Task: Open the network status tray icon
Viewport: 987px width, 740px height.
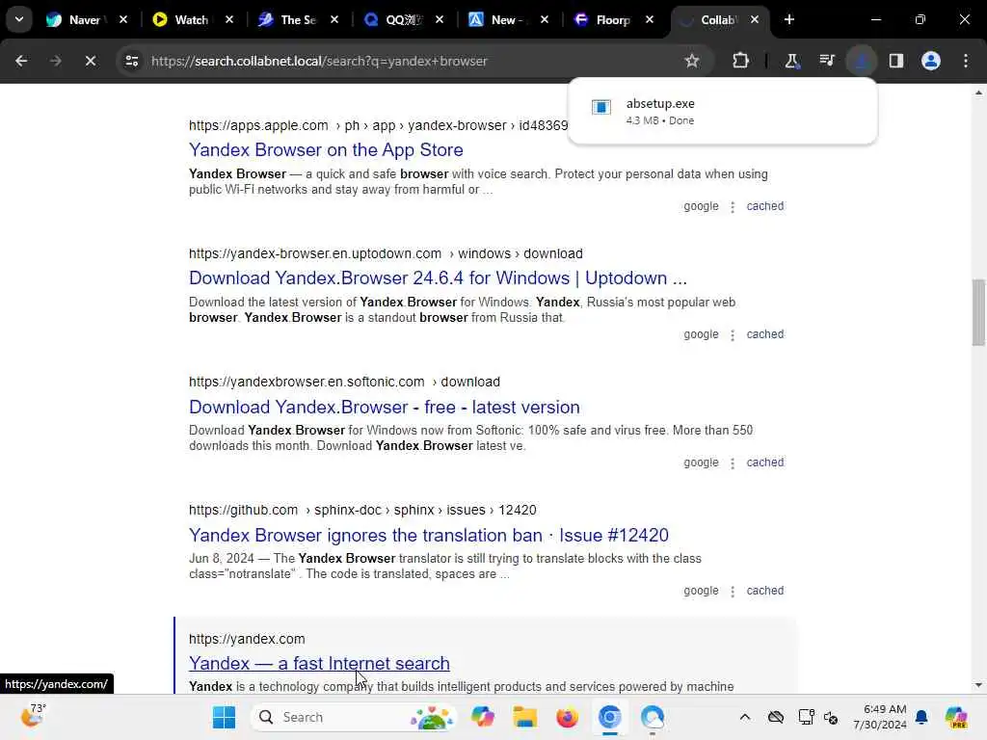Action: (806, 717)
